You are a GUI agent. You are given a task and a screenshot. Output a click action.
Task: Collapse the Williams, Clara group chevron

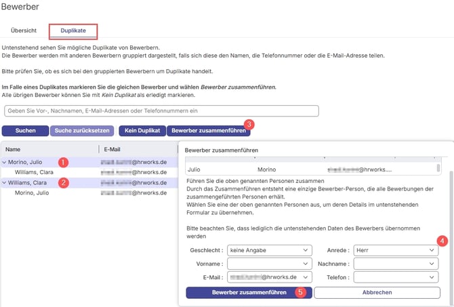pyautogui.click(x=5, y=182)
